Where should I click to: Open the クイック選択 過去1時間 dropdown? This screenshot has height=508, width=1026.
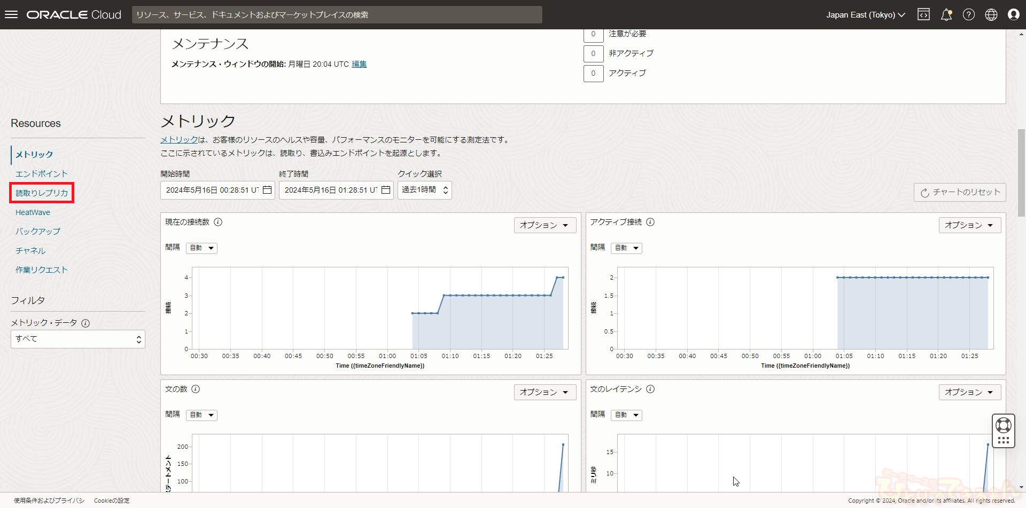424,190
